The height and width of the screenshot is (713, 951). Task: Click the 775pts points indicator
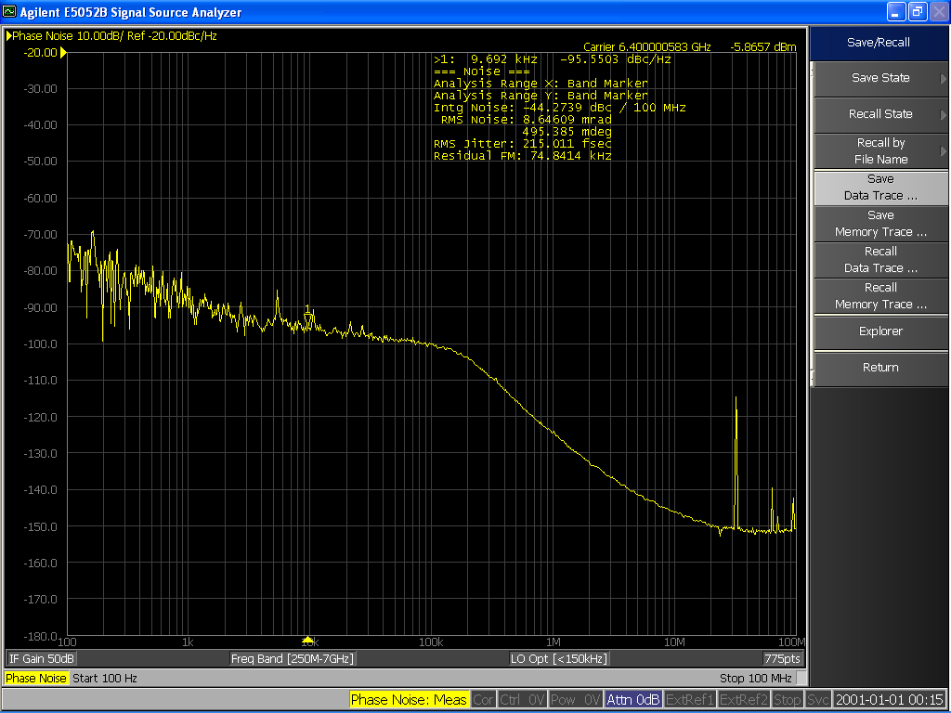(782, 658)
